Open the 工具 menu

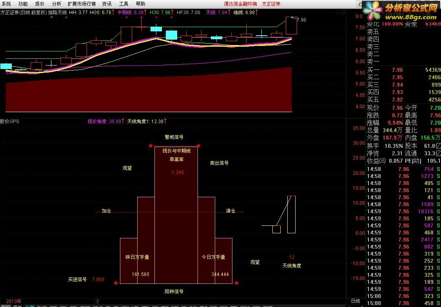123,4
